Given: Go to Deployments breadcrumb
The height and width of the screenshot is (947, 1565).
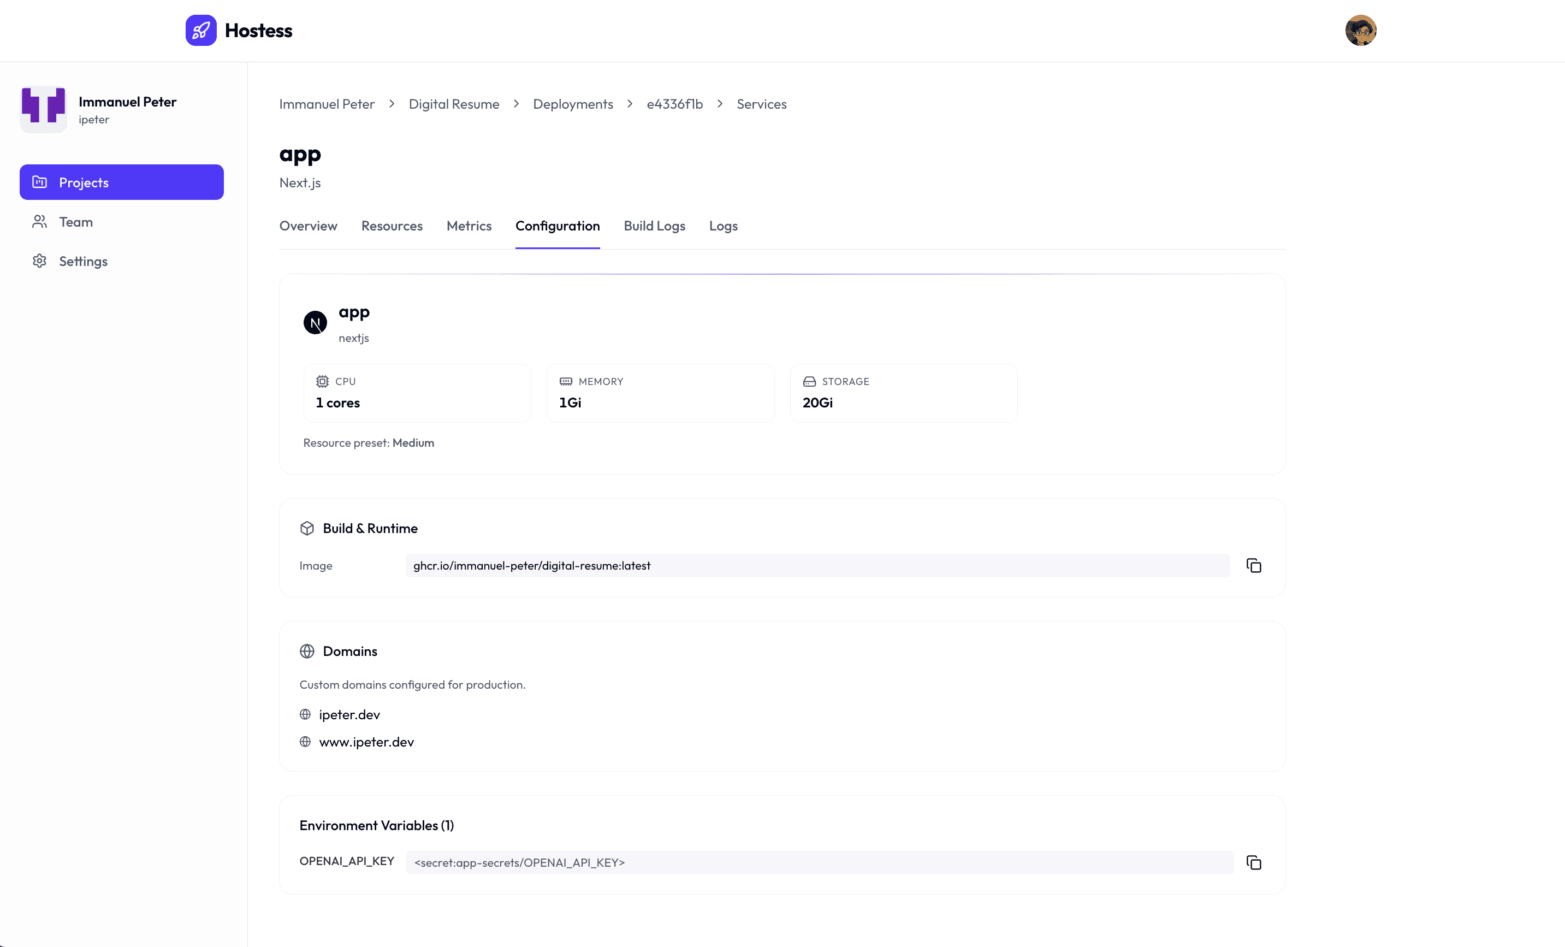Looking at the screenshot, I should (573, 104).
